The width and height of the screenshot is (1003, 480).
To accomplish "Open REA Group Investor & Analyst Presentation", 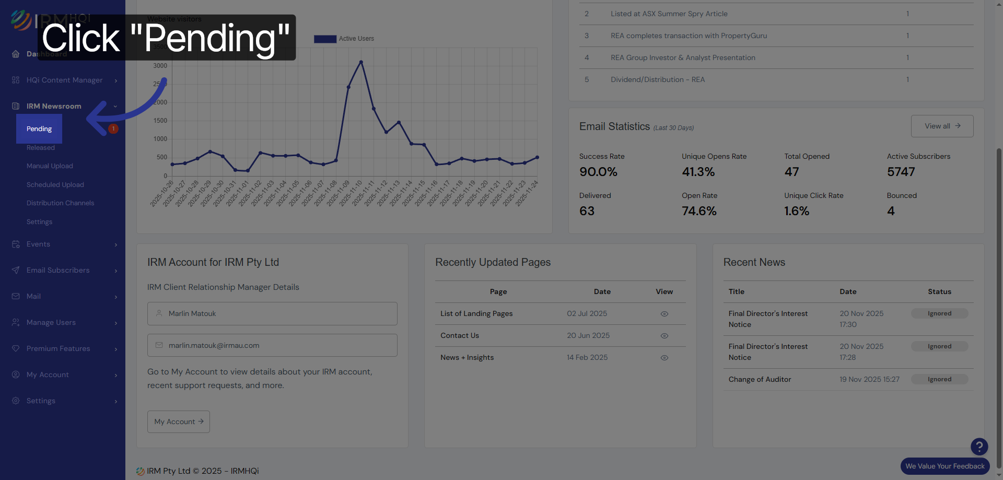I will (683, 57).
